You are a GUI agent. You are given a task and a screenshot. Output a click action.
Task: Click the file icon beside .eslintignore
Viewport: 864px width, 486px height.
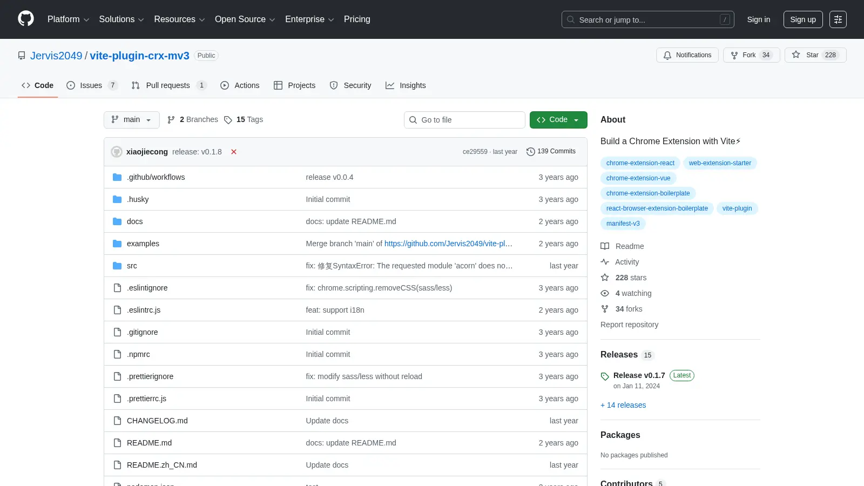click(117, 288)
